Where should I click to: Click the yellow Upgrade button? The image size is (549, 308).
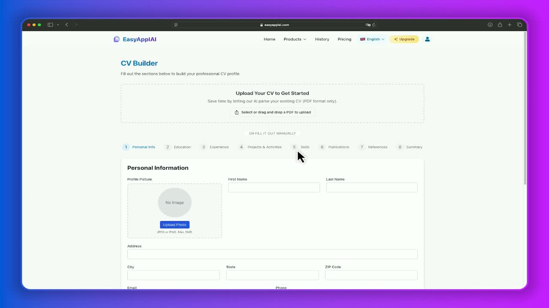point(404,39)
